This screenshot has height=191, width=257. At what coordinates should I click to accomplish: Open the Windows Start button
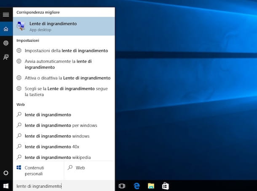(x=6, y=186)
